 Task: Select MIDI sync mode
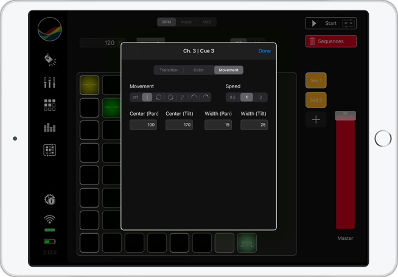click(207, 22)
